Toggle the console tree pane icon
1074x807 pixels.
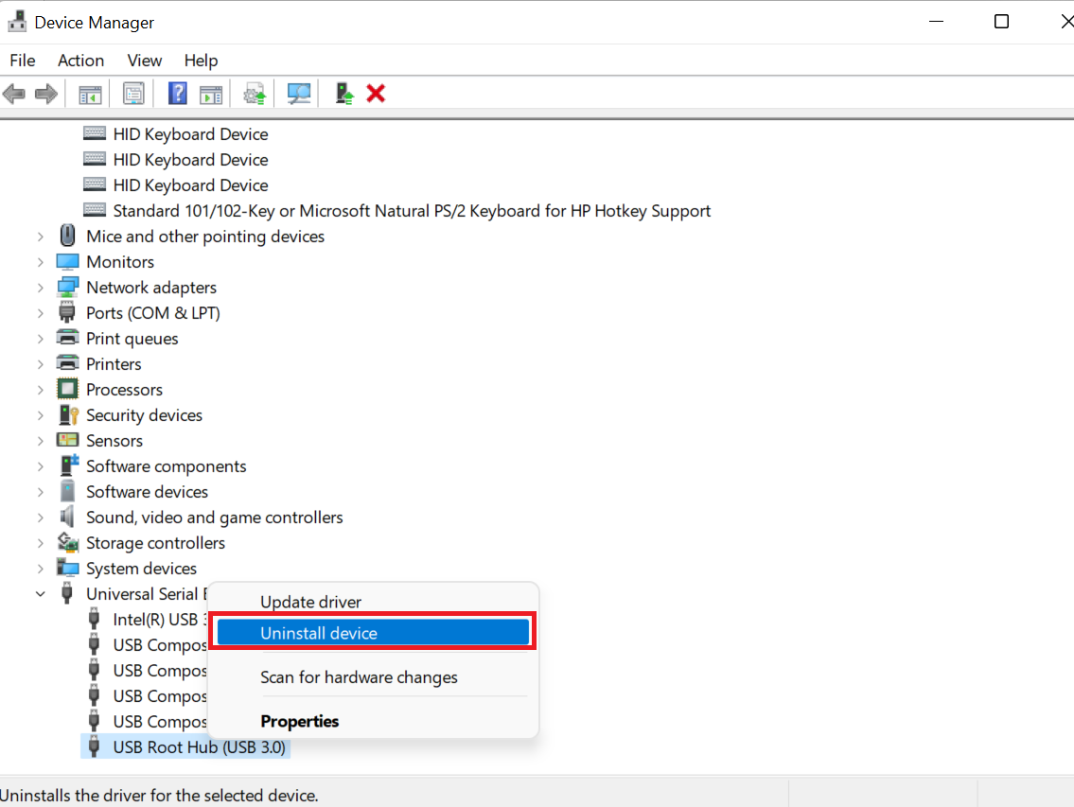point(90,94)
